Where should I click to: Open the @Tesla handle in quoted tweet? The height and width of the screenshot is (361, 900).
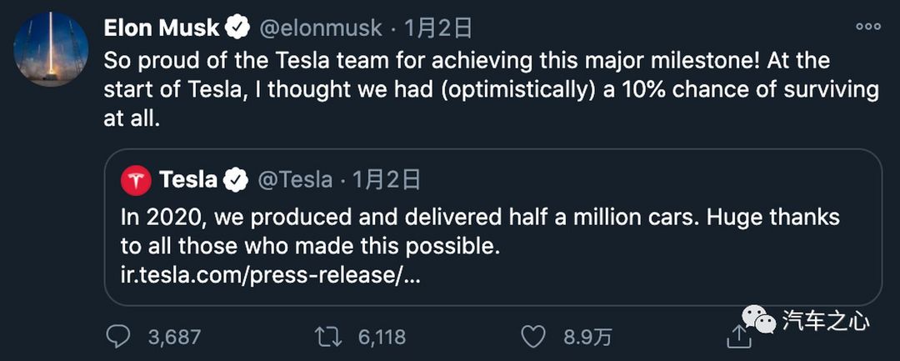[x=295, y=181]
